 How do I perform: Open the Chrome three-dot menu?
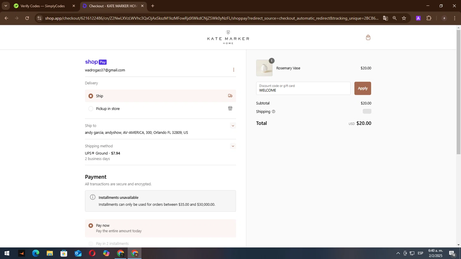[455, 18]
